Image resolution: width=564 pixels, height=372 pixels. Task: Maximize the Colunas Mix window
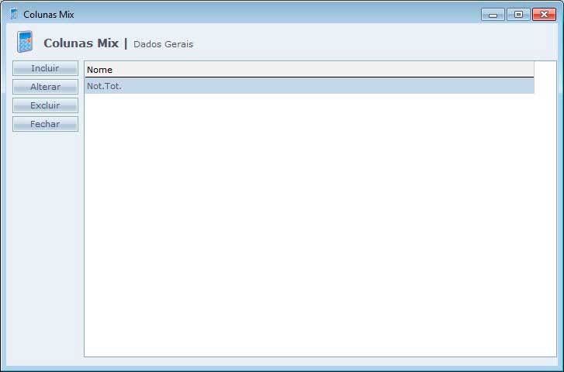coord(517,14)
